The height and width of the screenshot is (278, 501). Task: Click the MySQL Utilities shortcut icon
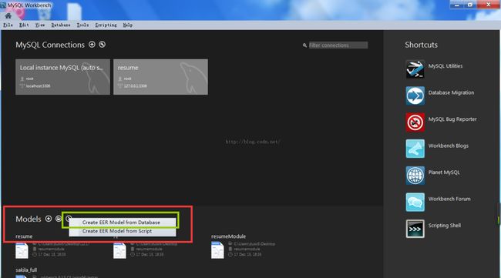415,69
